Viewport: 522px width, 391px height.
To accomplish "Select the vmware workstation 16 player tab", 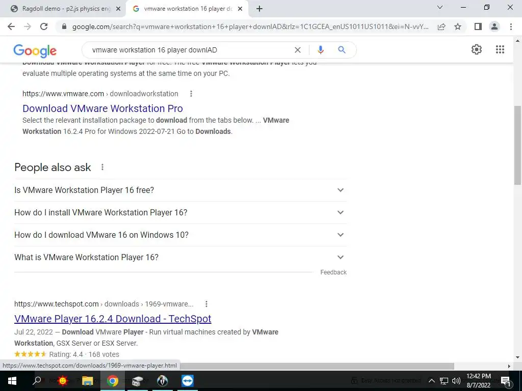I will [183, 9].
